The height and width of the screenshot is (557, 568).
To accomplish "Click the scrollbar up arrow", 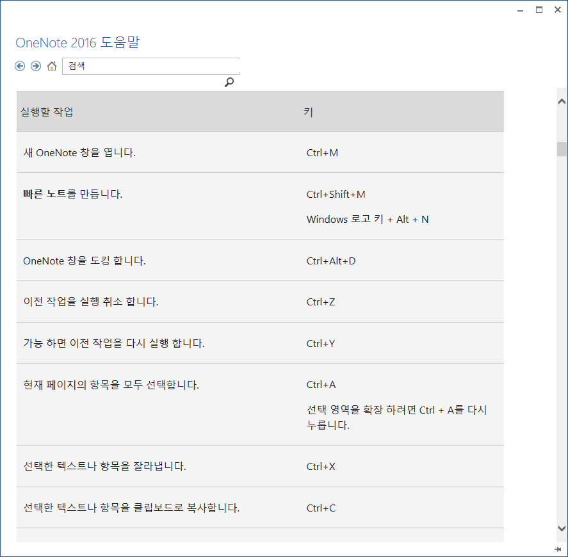I will (562, 102).
